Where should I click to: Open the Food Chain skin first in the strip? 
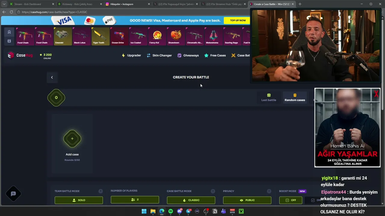pyautogui.click(x=25, y=36)
